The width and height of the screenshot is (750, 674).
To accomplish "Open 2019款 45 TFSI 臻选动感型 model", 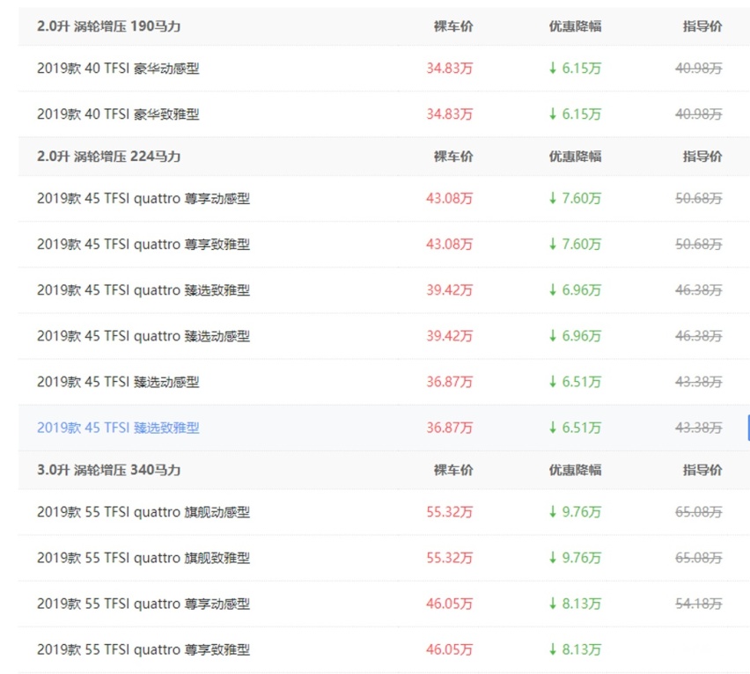I will tap(118, 382).
